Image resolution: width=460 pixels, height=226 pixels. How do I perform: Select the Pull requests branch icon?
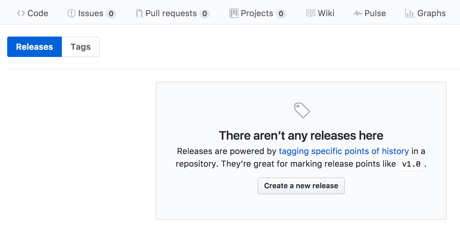coord(139,13)
